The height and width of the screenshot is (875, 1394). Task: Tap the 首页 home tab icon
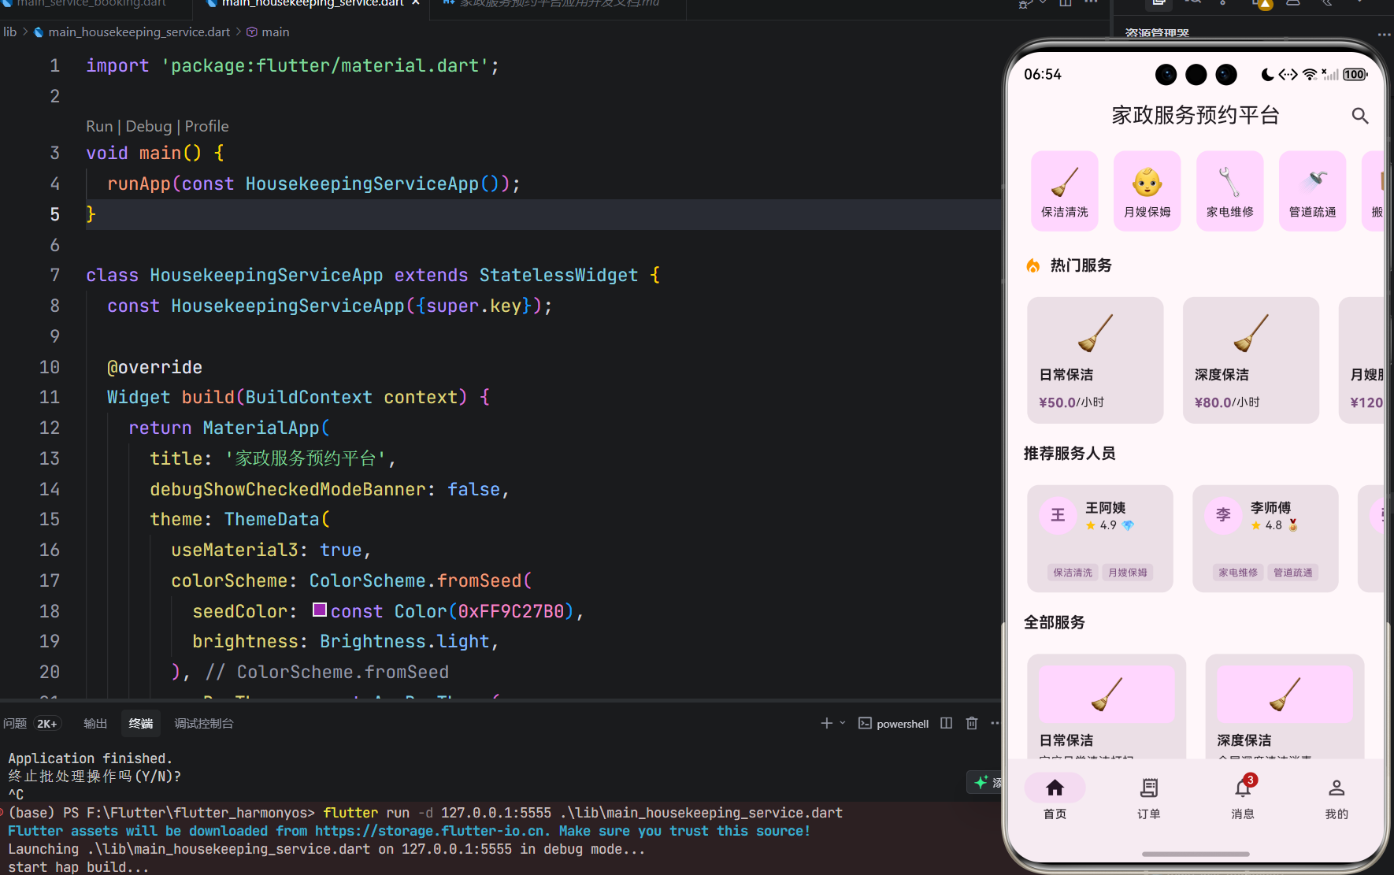pos(1055,788)
